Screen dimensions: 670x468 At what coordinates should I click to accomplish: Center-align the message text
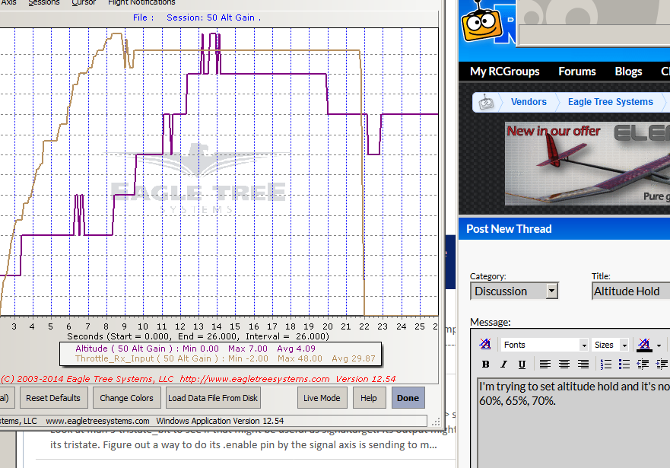[x=564, y=365]
